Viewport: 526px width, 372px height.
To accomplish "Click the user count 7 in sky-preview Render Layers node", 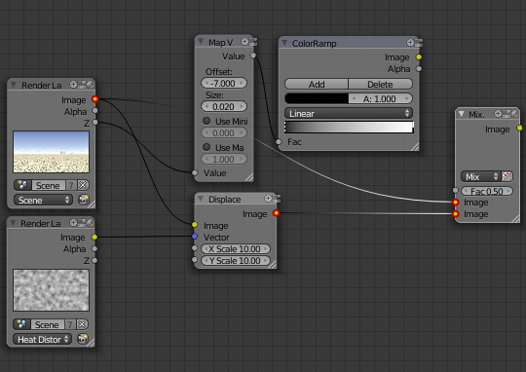I will [71, 185].
